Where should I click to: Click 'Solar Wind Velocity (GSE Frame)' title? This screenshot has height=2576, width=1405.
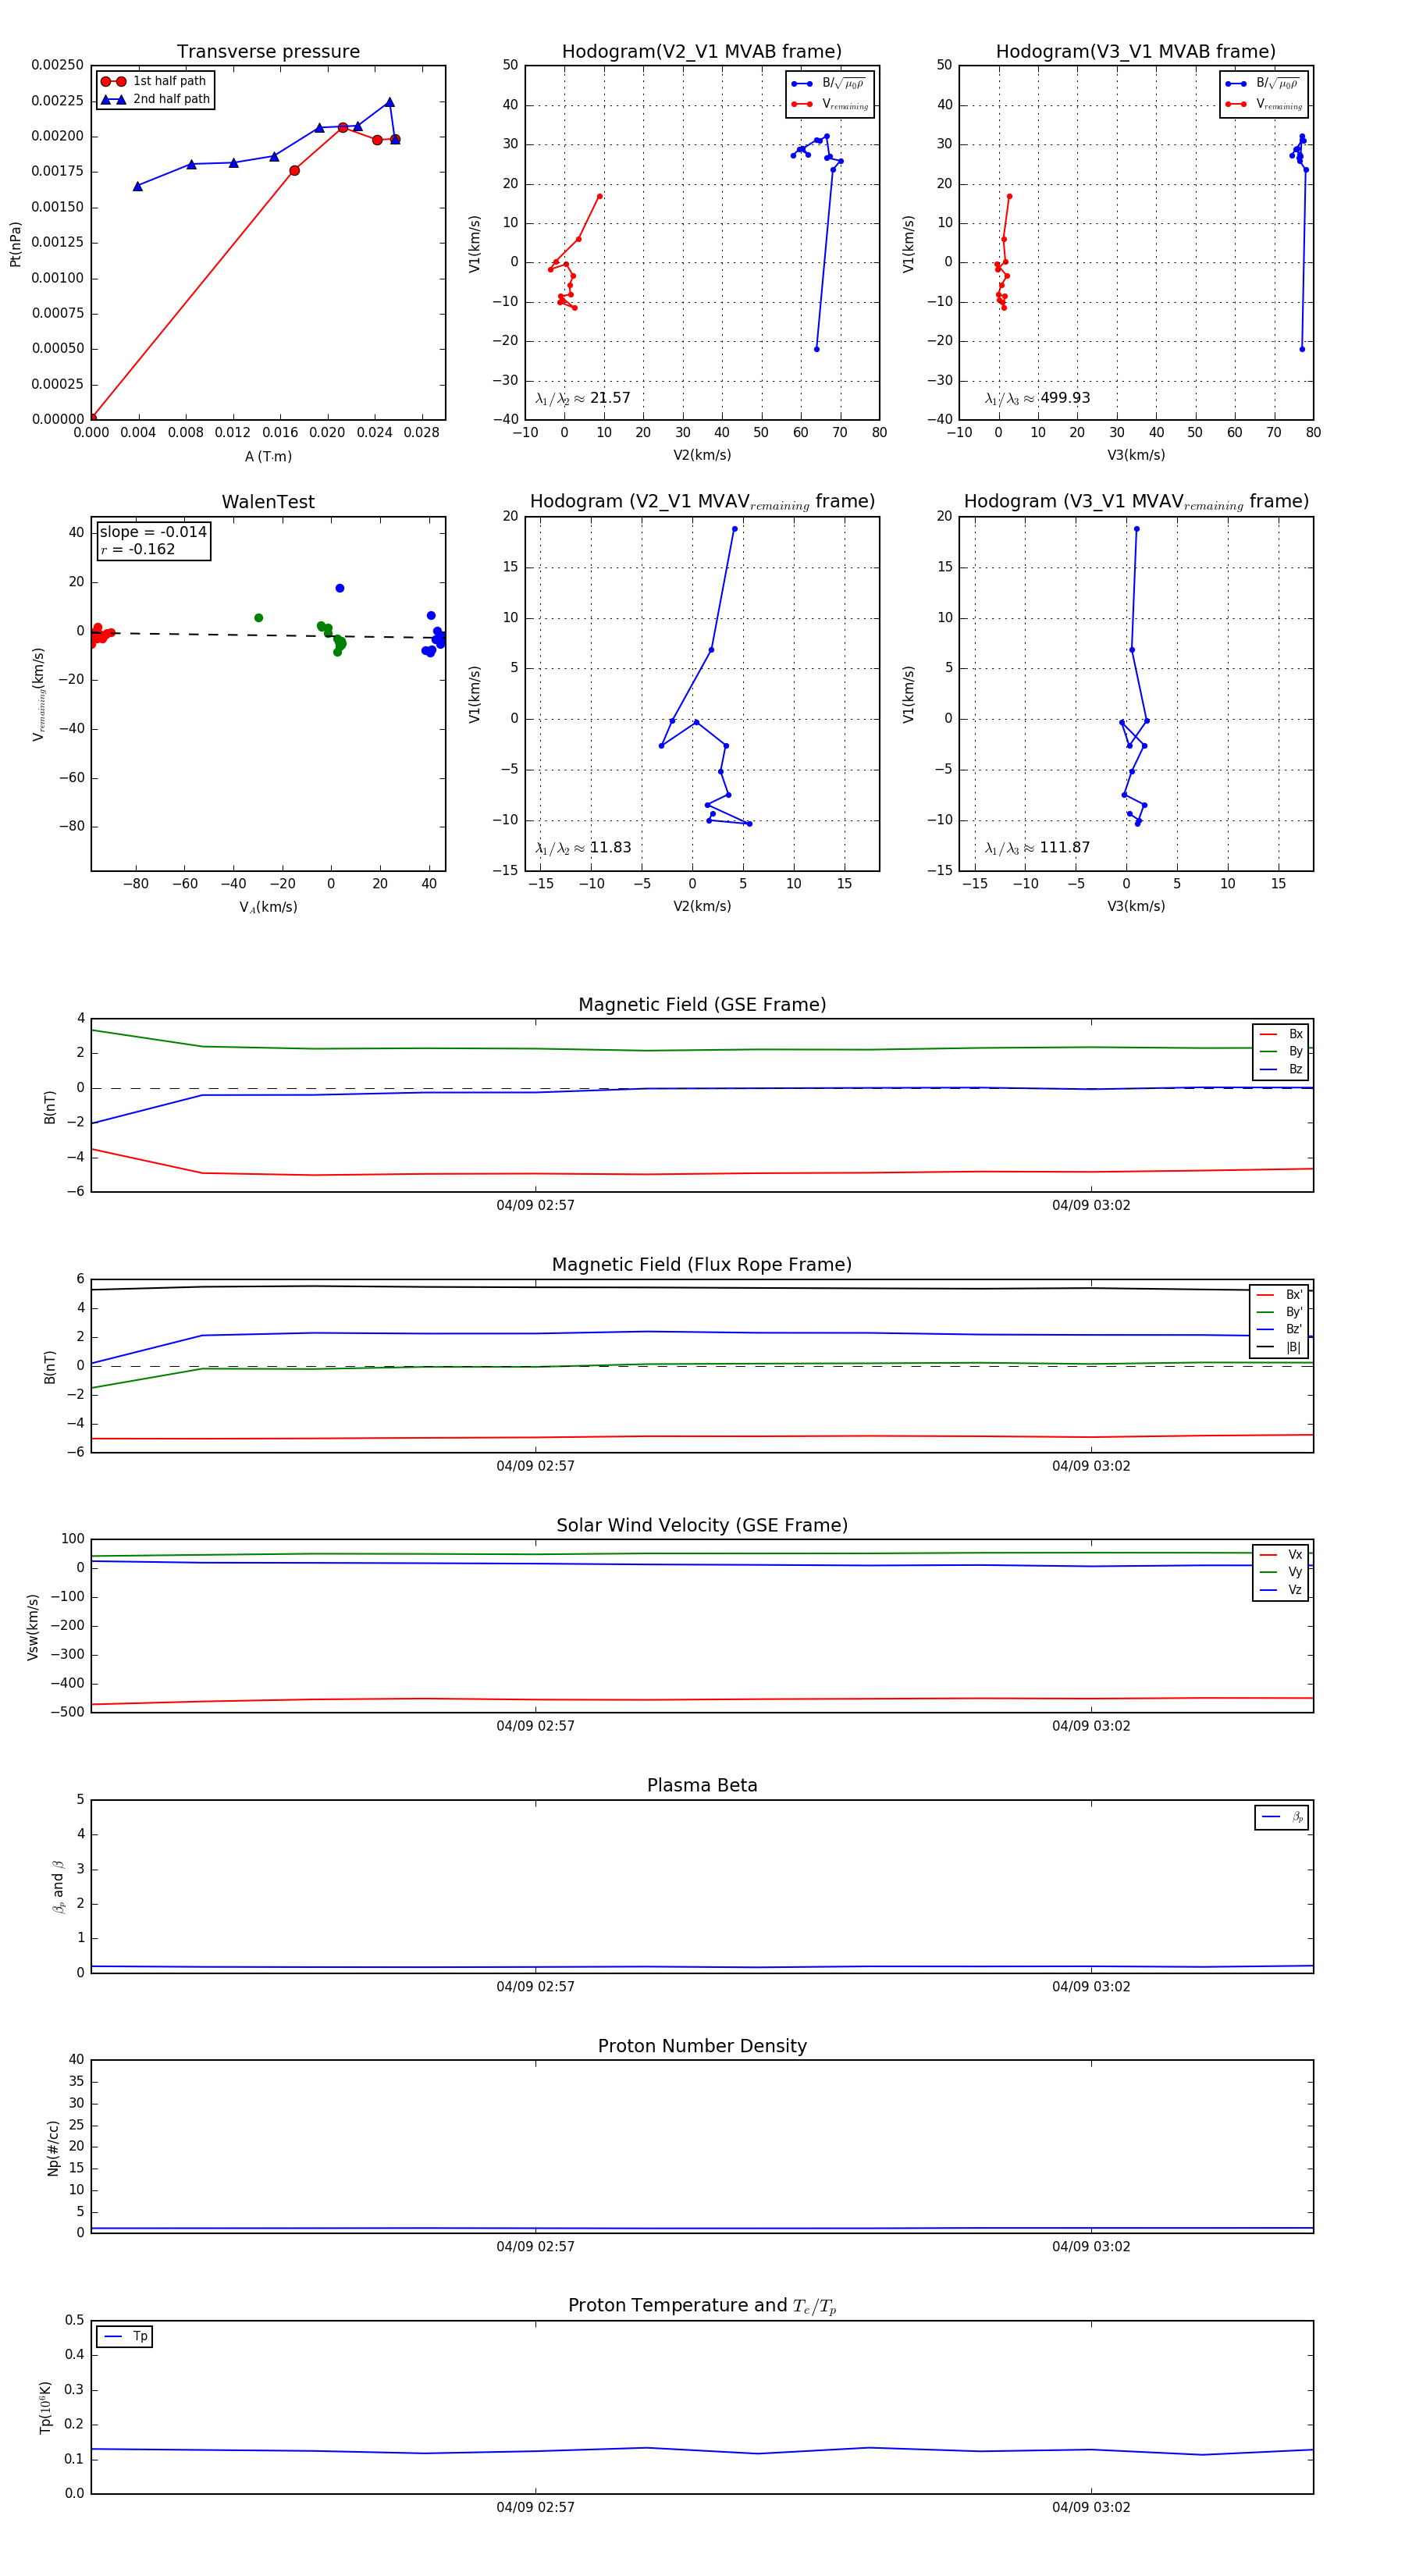coord(702,1525)
